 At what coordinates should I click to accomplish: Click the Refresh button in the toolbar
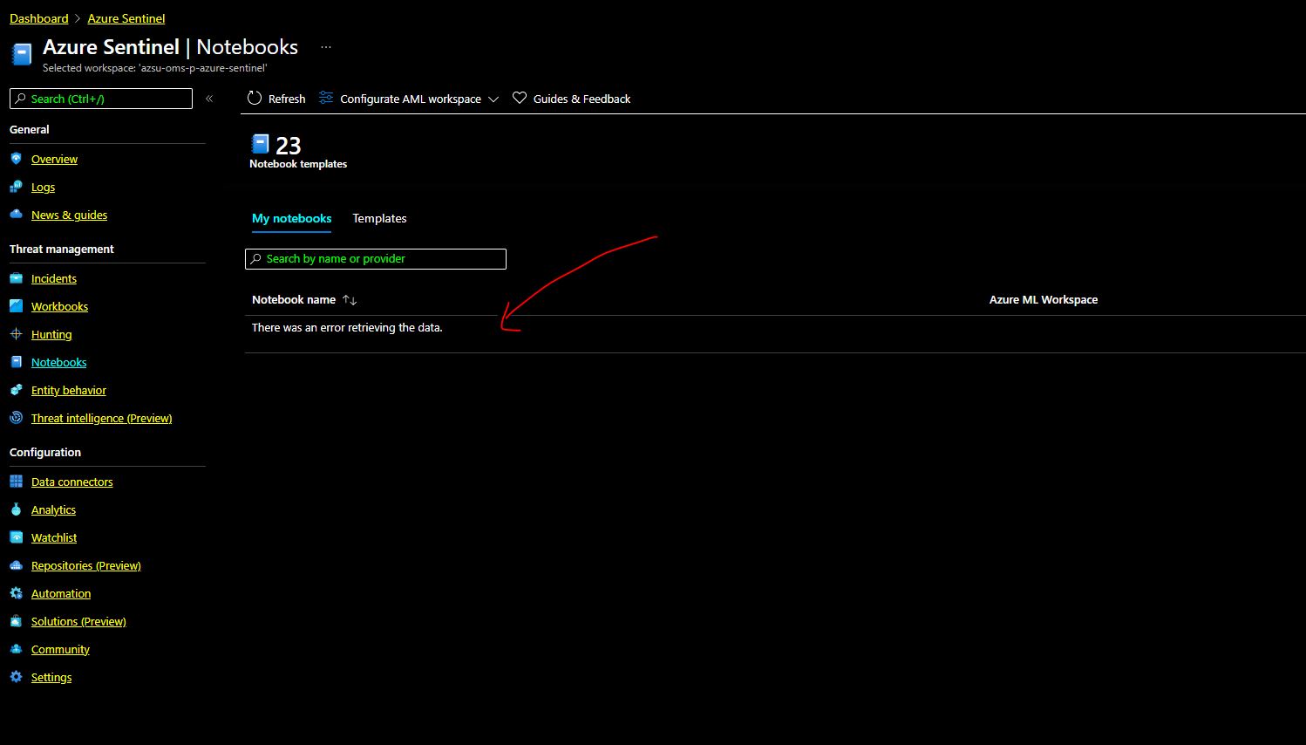[275, 99]
